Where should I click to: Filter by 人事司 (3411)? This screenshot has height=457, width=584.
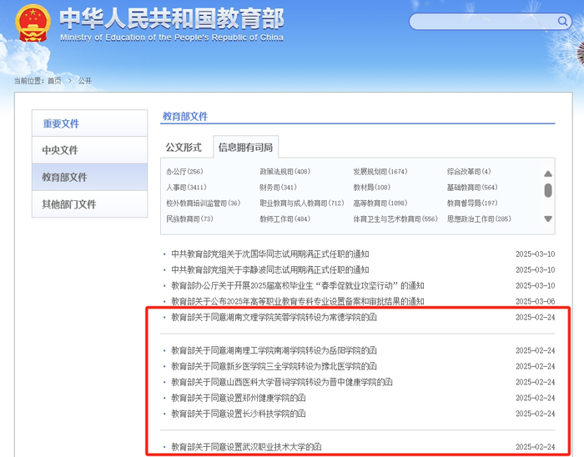click(x=186, y=187)
